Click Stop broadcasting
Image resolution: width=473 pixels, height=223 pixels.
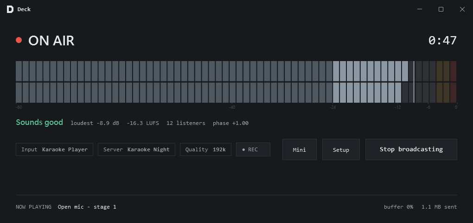coord(411,149)
